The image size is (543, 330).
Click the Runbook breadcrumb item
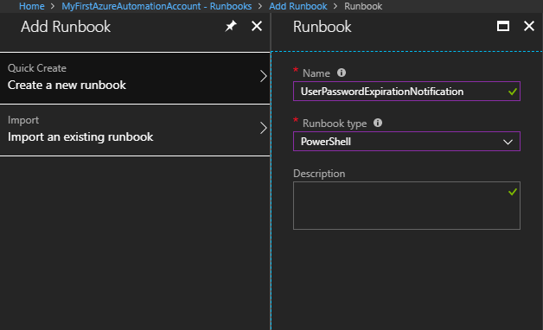click(363, 6)
